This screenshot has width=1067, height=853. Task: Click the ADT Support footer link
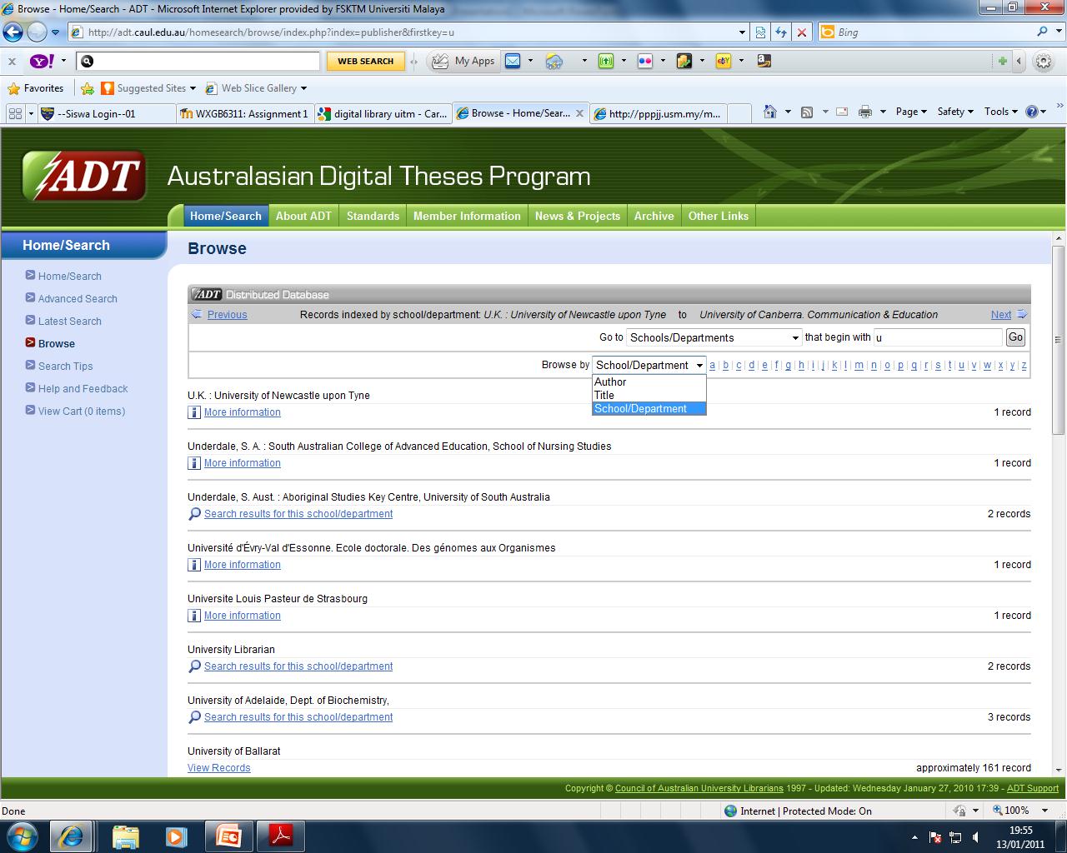coord(1032,788)
